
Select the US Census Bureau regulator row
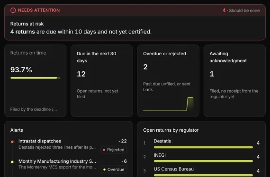coord(201,171)
